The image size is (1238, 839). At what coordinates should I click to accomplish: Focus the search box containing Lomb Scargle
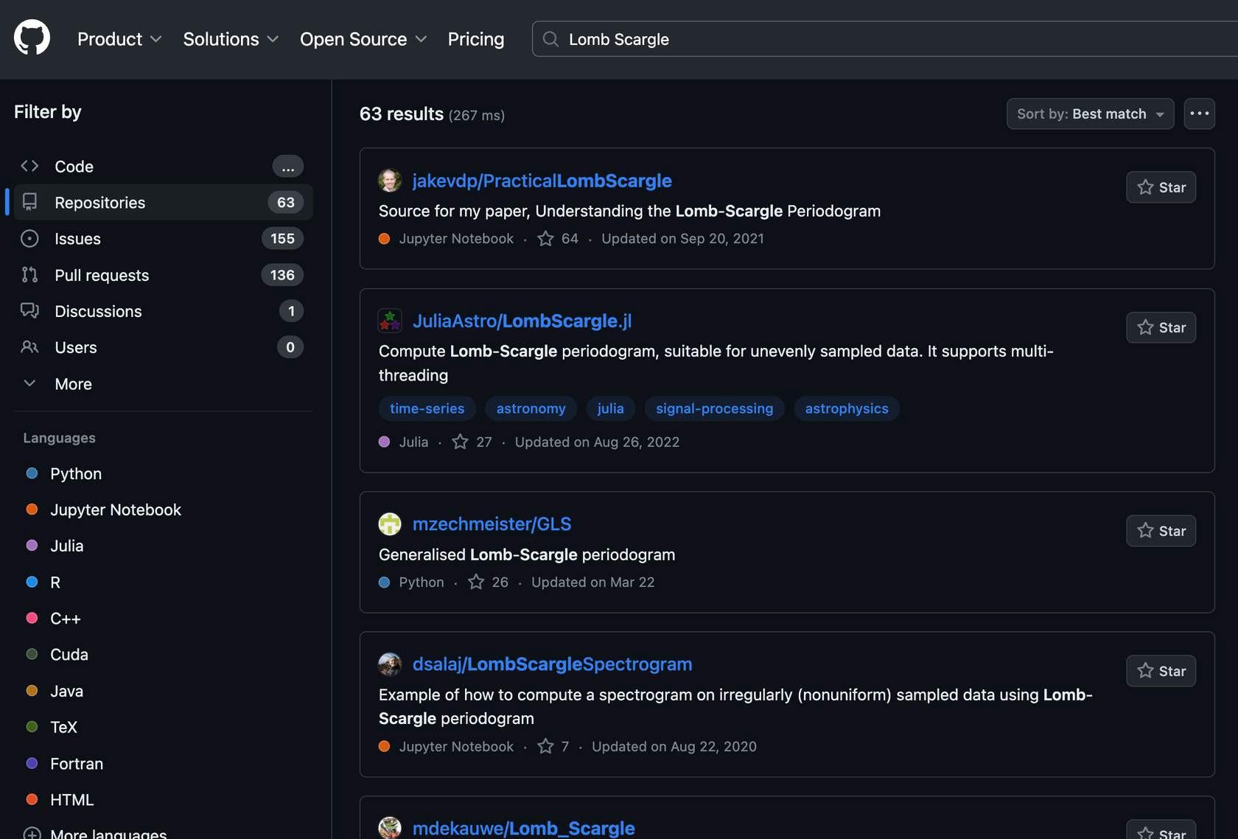pos(884,39)
